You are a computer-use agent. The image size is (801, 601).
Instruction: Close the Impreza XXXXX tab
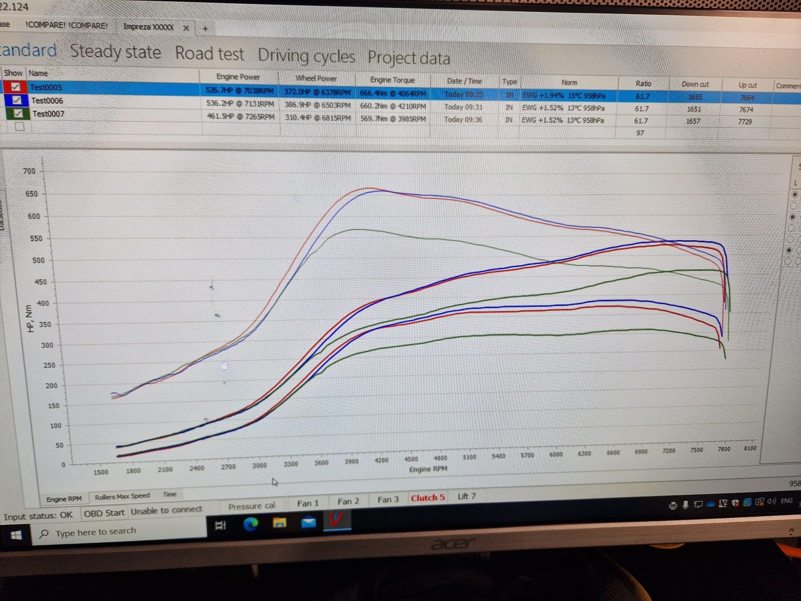pyautogui.click(x=186, y=28)
